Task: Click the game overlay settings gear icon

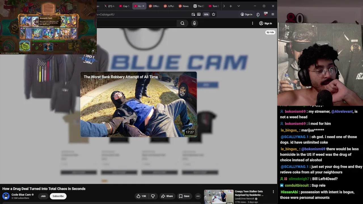Action: (93, 51)
